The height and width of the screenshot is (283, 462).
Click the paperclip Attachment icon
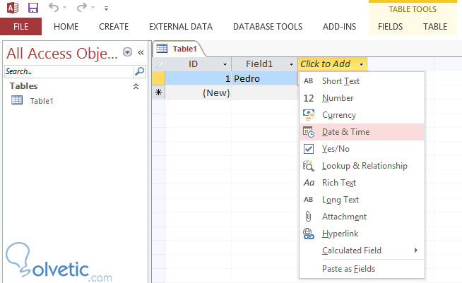tap(308, 217)
